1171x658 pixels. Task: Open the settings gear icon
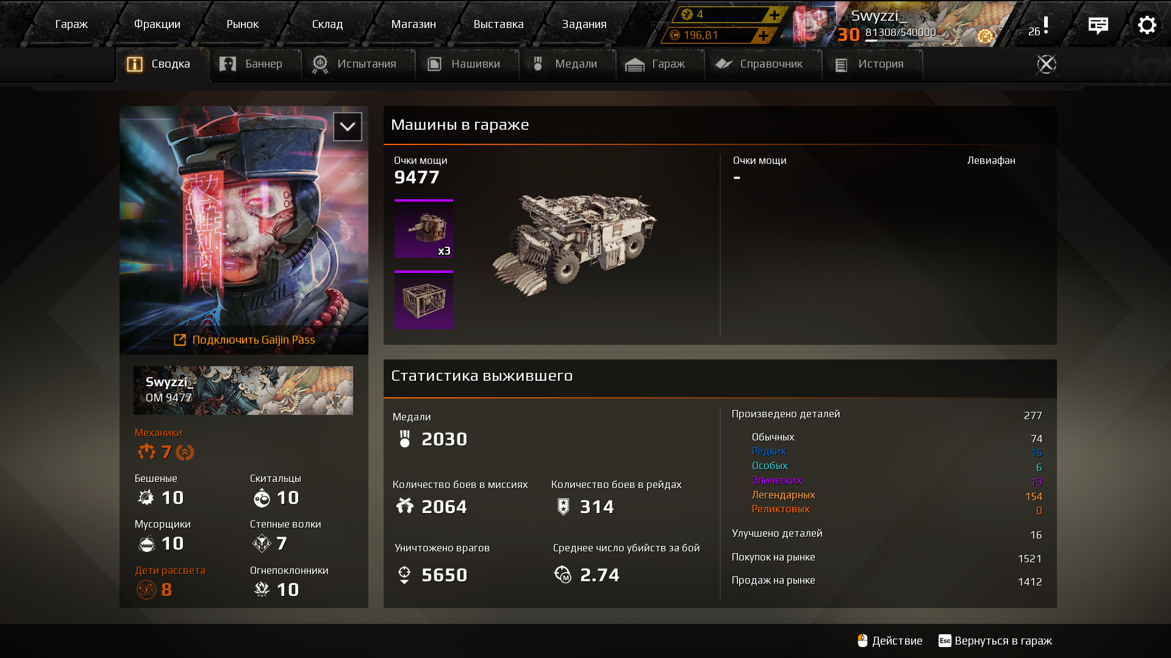point(1147,25)
